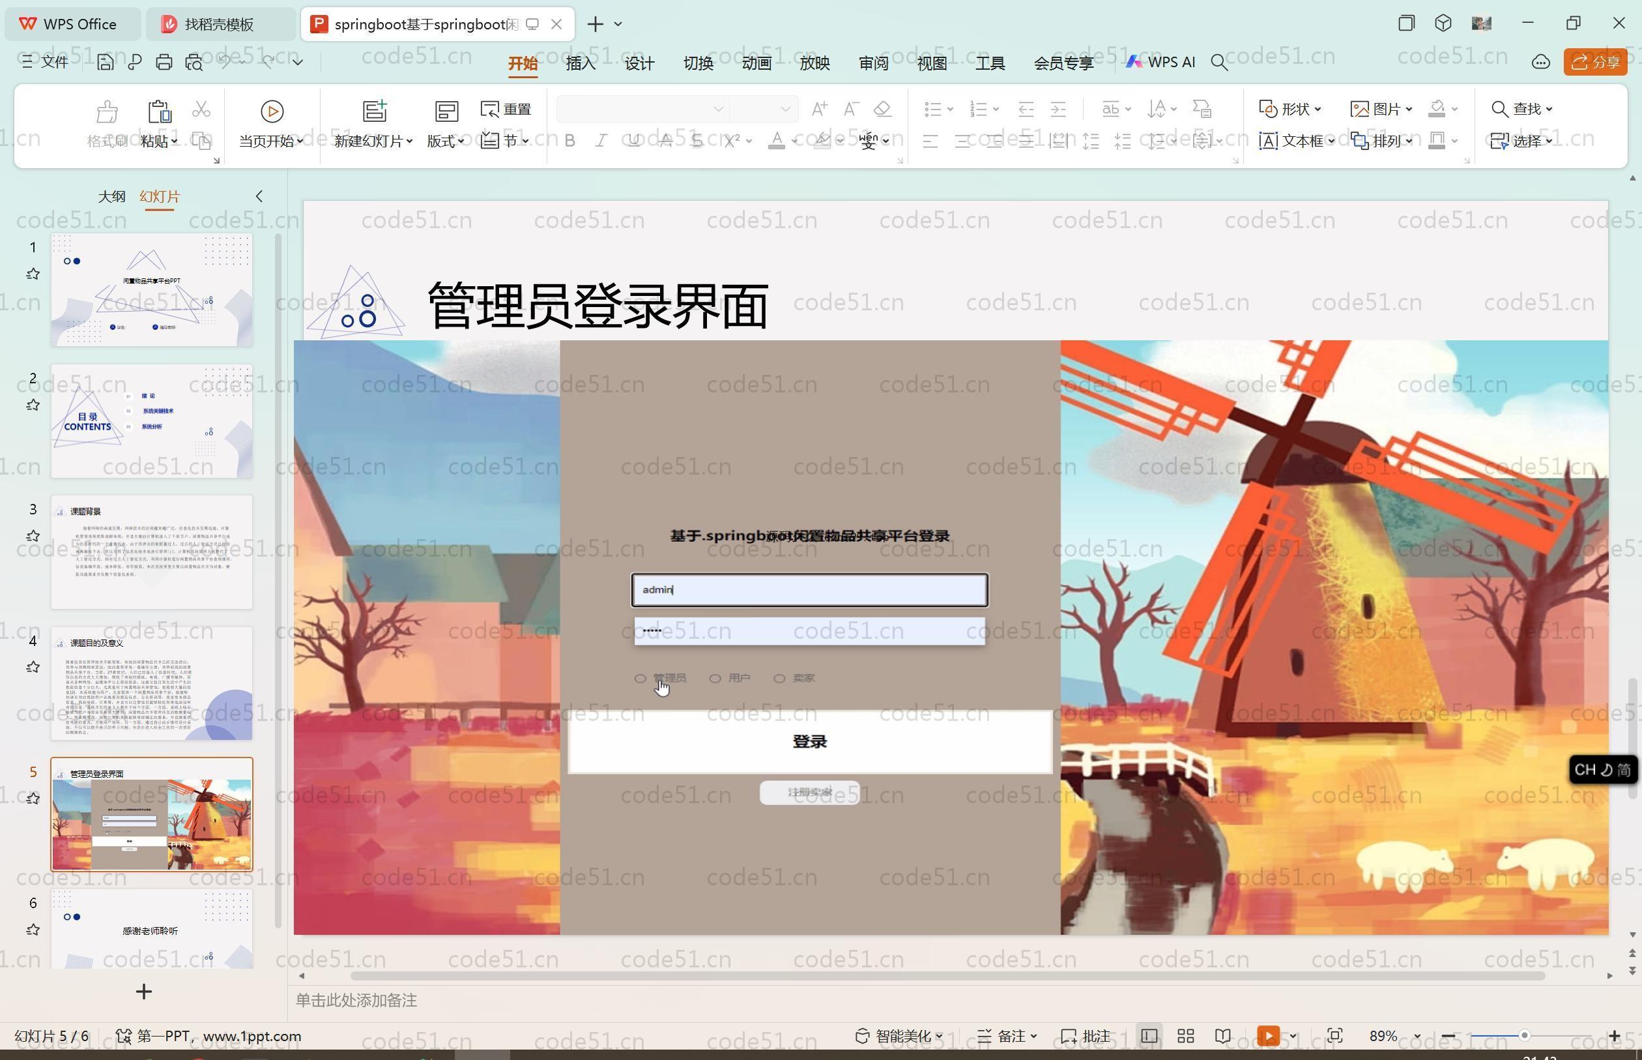This screenshot has width=1642, height=1060.
Task: Open the Find tool
Action: [1521, 109]
